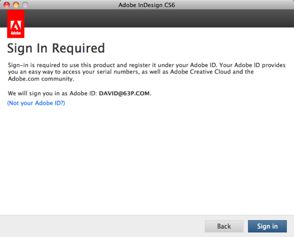The height and width of the screenshot is (237, 294).
Task: Click the Sign In Required heading
Action: pyautogui.click(x=56, y=48)
